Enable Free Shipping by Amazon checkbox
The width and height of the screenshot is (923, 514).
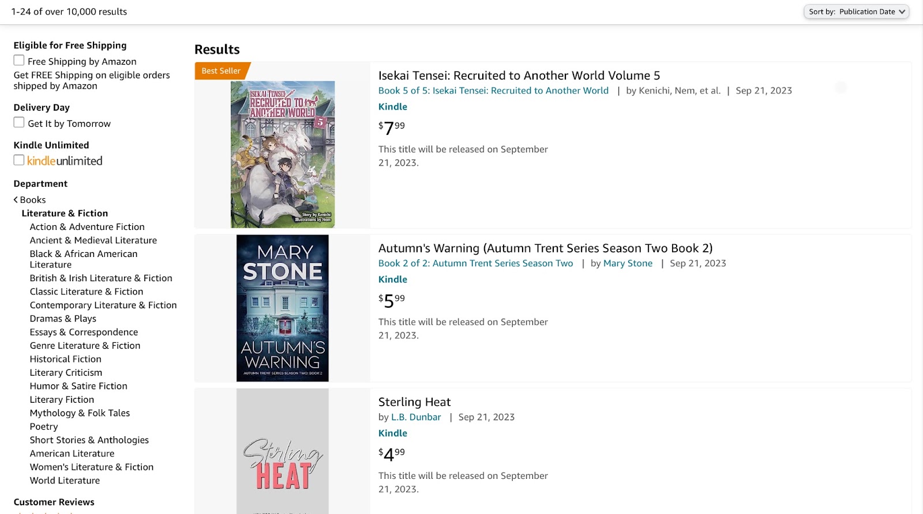[19, 61]
